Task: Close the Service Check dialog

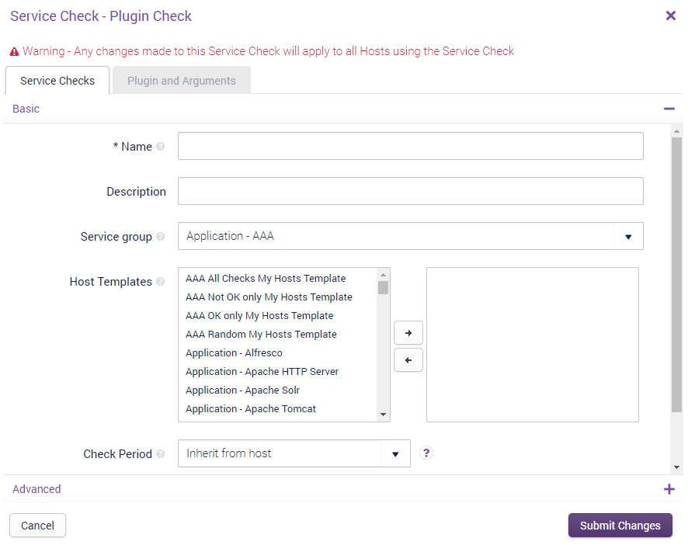Action: point(670,16)
